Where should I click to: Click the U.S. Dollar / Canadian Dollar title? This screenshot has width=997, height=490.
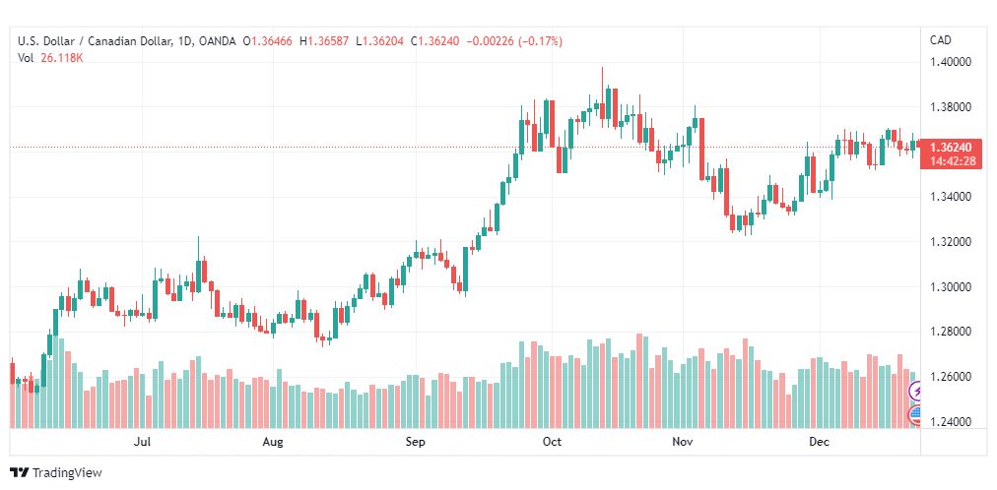[x=95, y=41]
